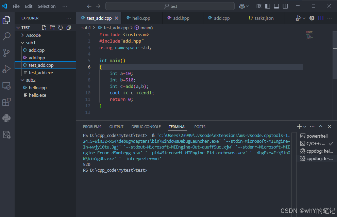This screenshot has width=337, height=217.
Task: Open terminal panel more actions
Action: pos(312,127)
